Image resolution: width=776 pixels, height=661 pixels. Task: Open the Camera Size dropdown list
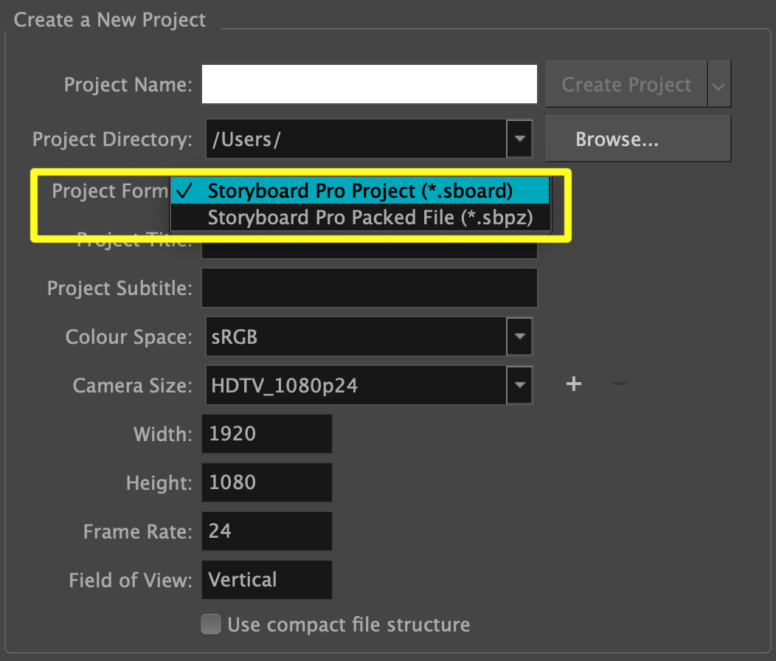coord(520,385)
